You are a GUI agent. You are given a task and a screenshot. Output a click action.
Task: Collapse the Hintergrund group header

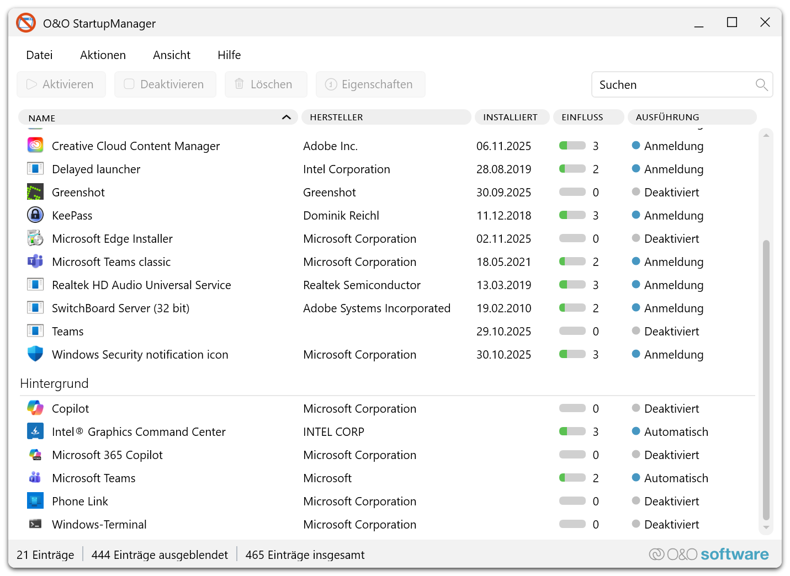54,383
